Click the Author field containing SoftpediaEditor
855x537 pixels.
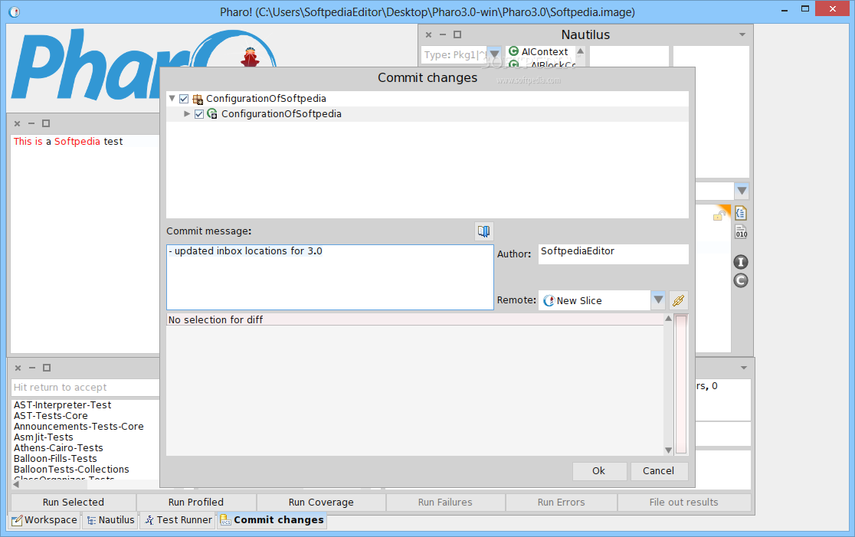pyautogui.click(x=614, y=254)
